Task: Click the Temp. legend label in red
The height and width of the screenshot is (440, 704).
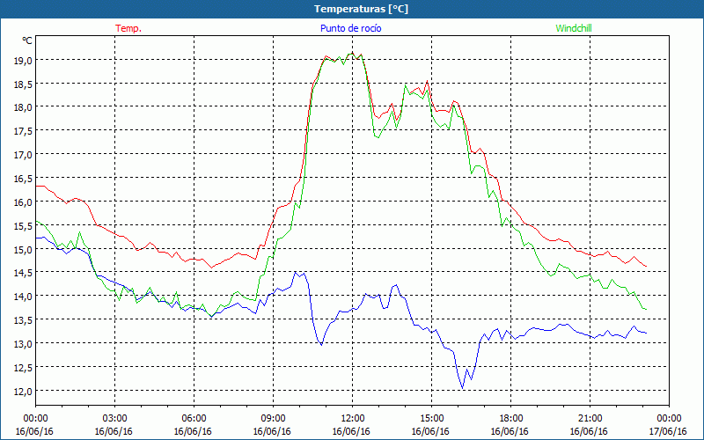Action: (x=128, y=28)
